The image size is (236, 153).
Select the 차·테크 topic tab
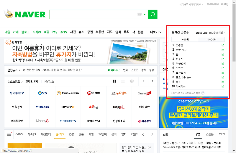(32, 134)
